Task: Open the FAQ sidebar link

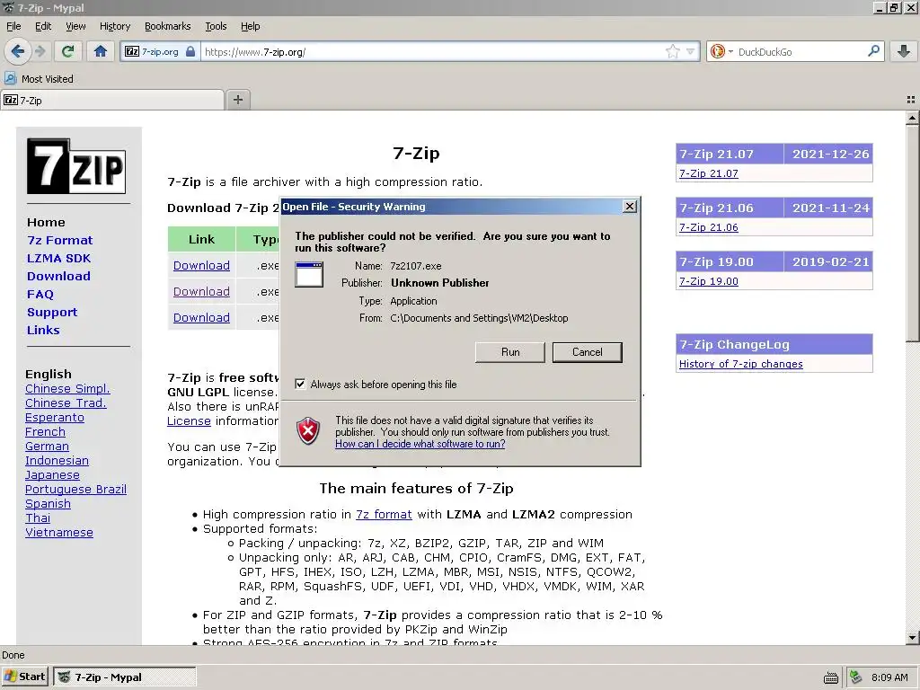Action: (x=40, y=295)
